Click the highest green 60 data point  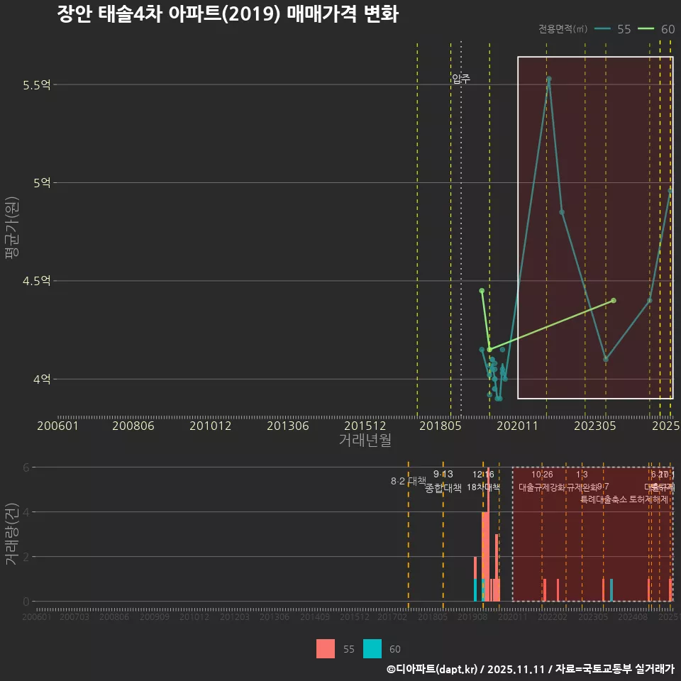click(482, 291)
